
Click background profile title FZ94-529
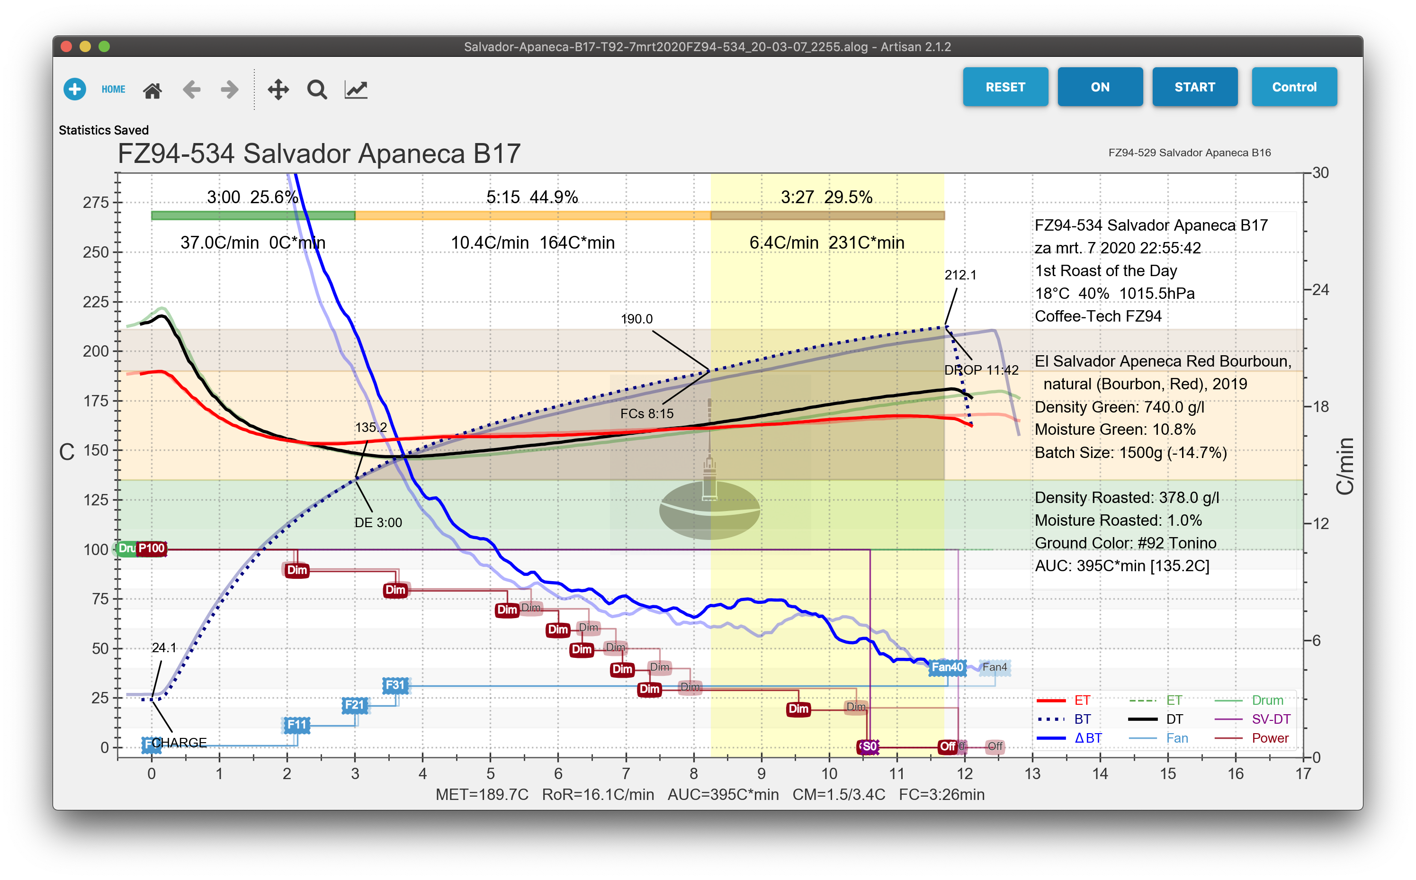click(x=1189, y=153)
